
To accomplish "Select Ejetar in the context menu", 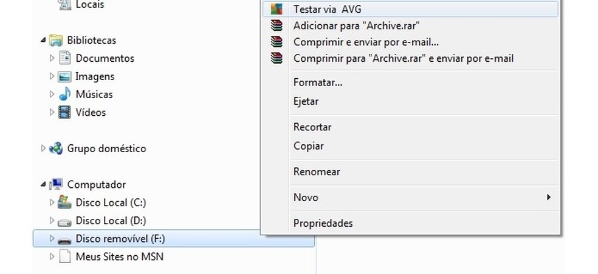I will [x=306, y=101].
